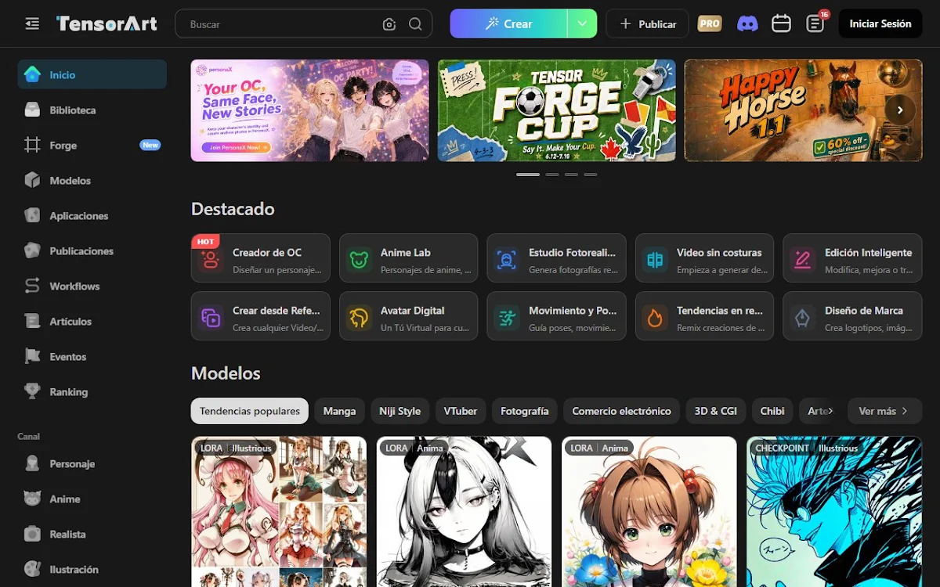The height and width of the screenshot is (587, 940).
Task: Open the pink-haired LORA Illustrious model
Action: click(x=279, y=512)
